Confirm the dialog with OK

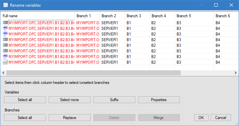pos(201,118)
